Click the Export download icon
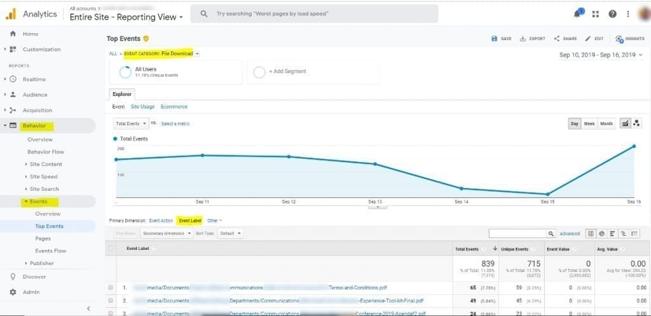The height and width of the screenshot is (316, 651). click(x=523, y=39)
